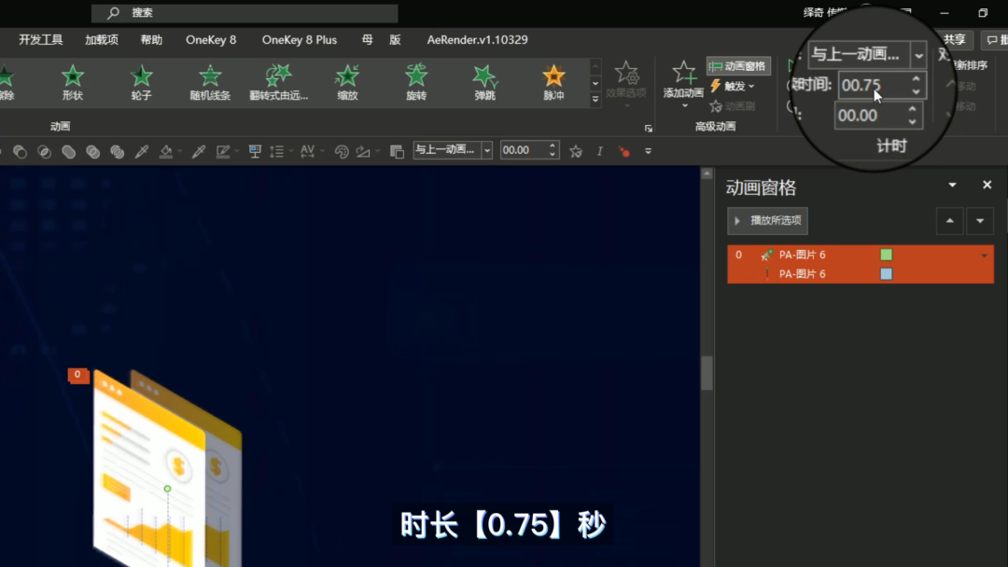
Task: Click the 添加动画 star icon
Action: click(x=683, y=73)
